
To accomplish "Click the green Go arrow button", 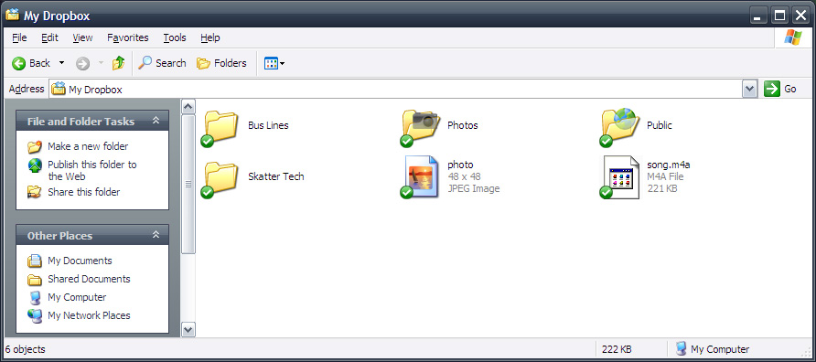I will point(772,89).
